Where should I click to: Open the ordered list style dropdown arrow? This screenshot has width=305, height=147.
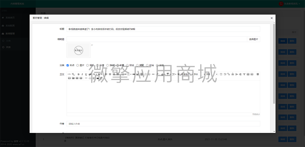[125, 74]
